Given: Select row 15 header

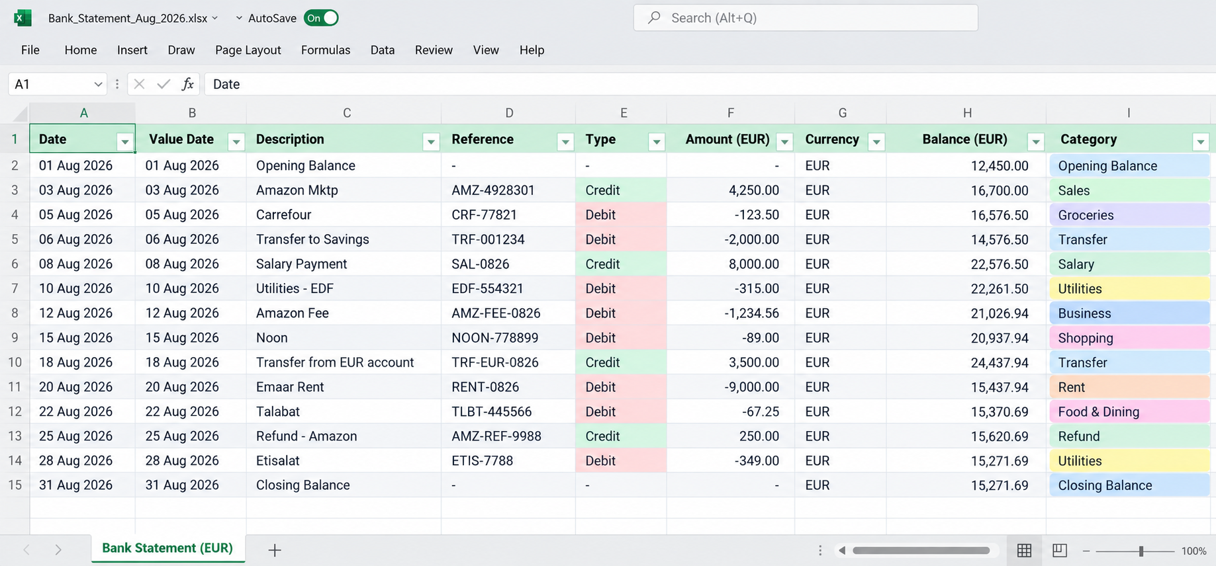Looking at the screenshot, I should pyautogui.click(x=15, y=485).
